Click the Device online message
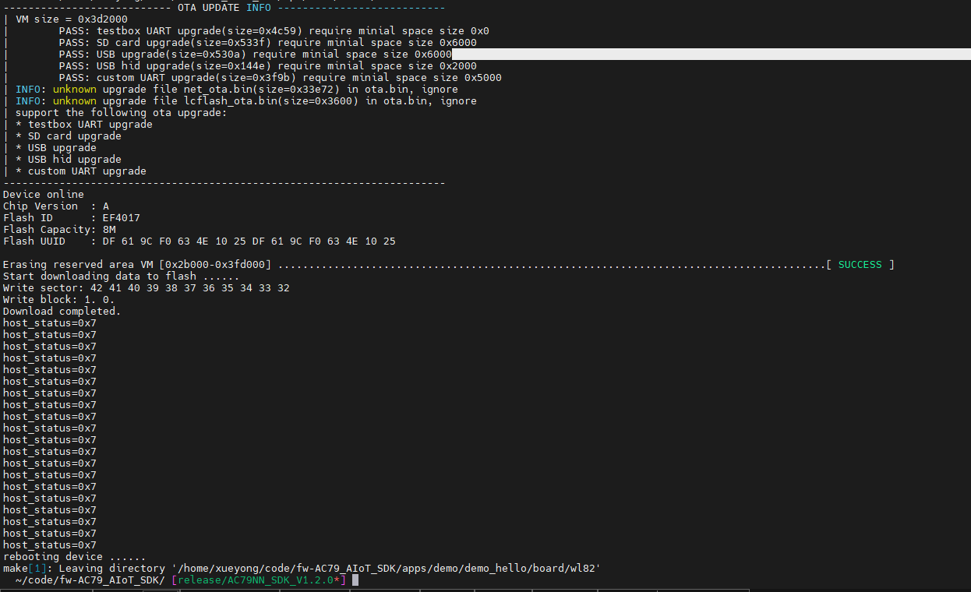 point(44,195)
